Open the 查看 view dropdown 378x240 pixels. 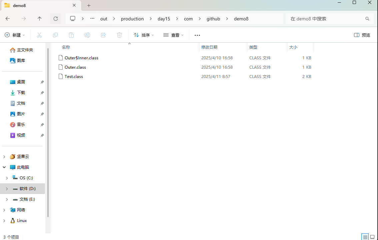click(173, 35)
